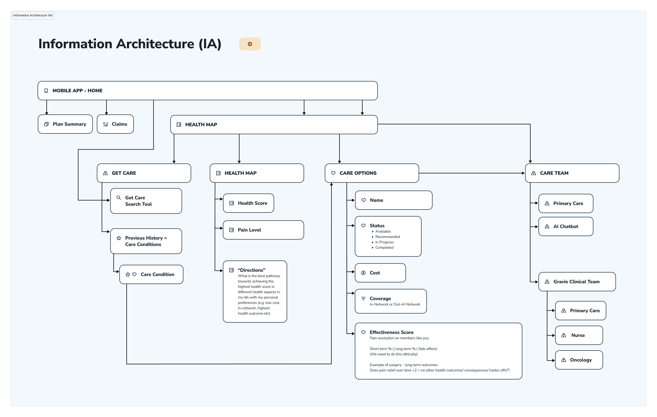Click the Coverage heading text
Image resolution: width=657 pixels, height=417 pixels.
[x=380, y=299]
